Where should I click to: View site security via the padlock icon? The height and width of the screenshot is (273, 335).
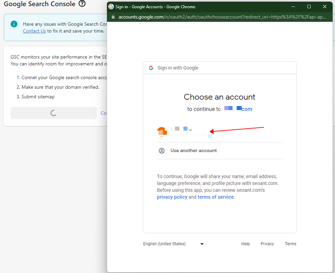pyautogui.click(x=113, y=17)
